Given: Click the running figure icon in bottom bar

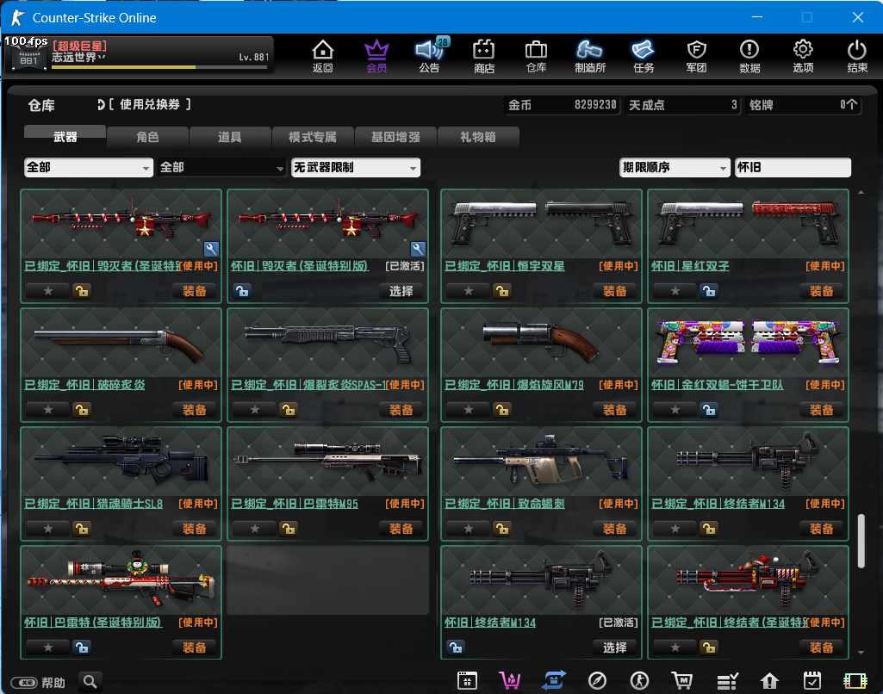Looking at the screenshot, I should pyautogui.click(x=639, y=681).
